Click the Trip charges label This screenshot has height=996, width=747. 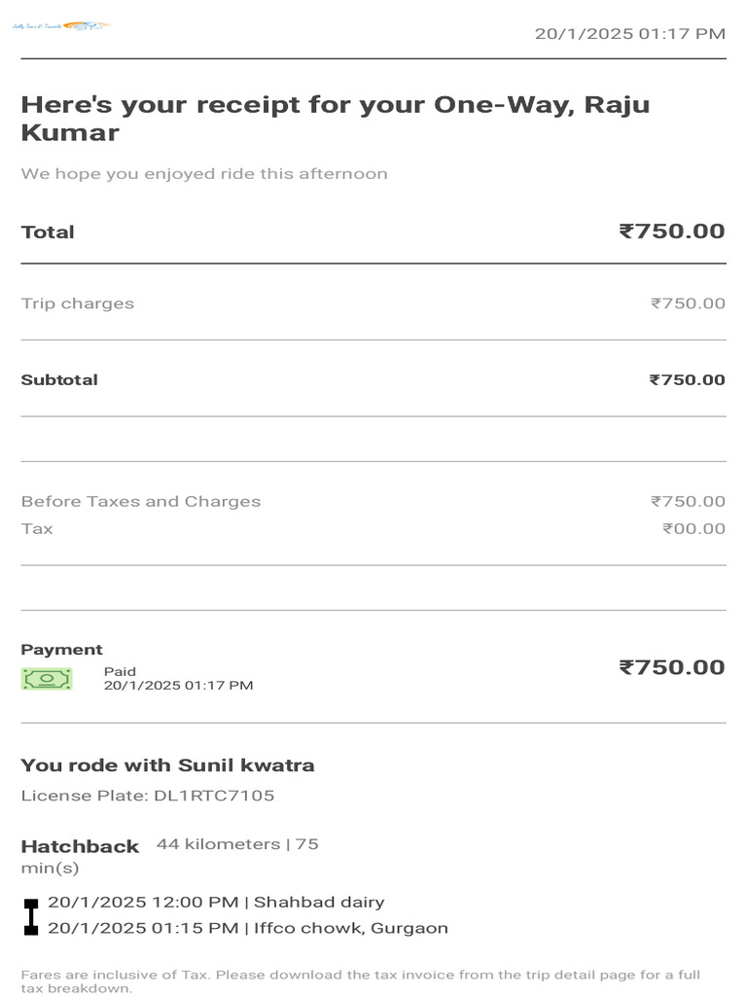[78, 303]
